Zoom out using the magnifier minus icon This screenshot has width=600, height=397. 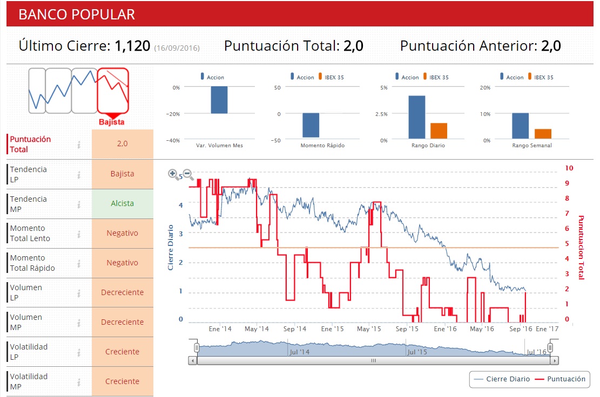click(x=188, y=174)
